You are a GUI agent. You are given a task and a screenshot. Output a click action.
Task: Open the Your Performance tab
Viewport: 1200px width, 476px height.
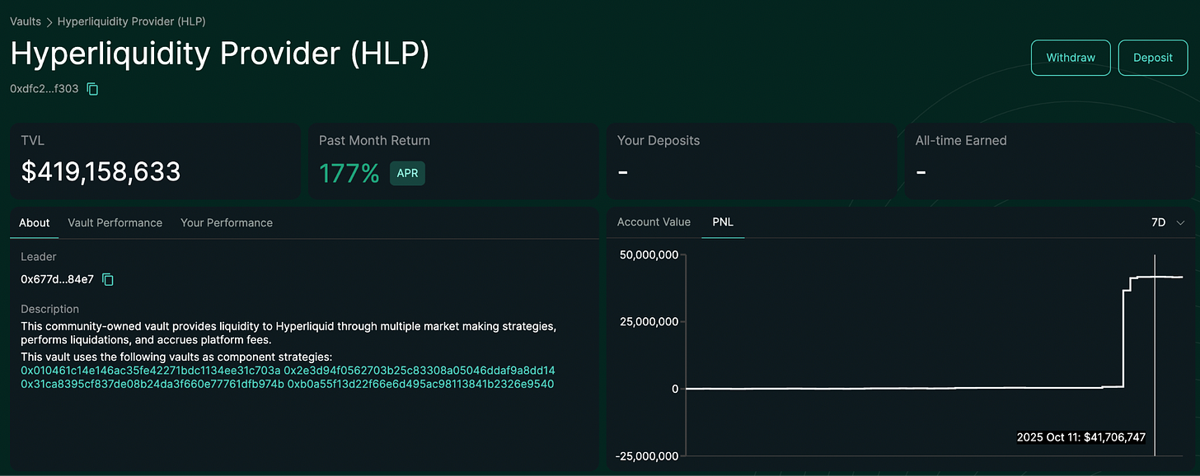pos(227,222)
